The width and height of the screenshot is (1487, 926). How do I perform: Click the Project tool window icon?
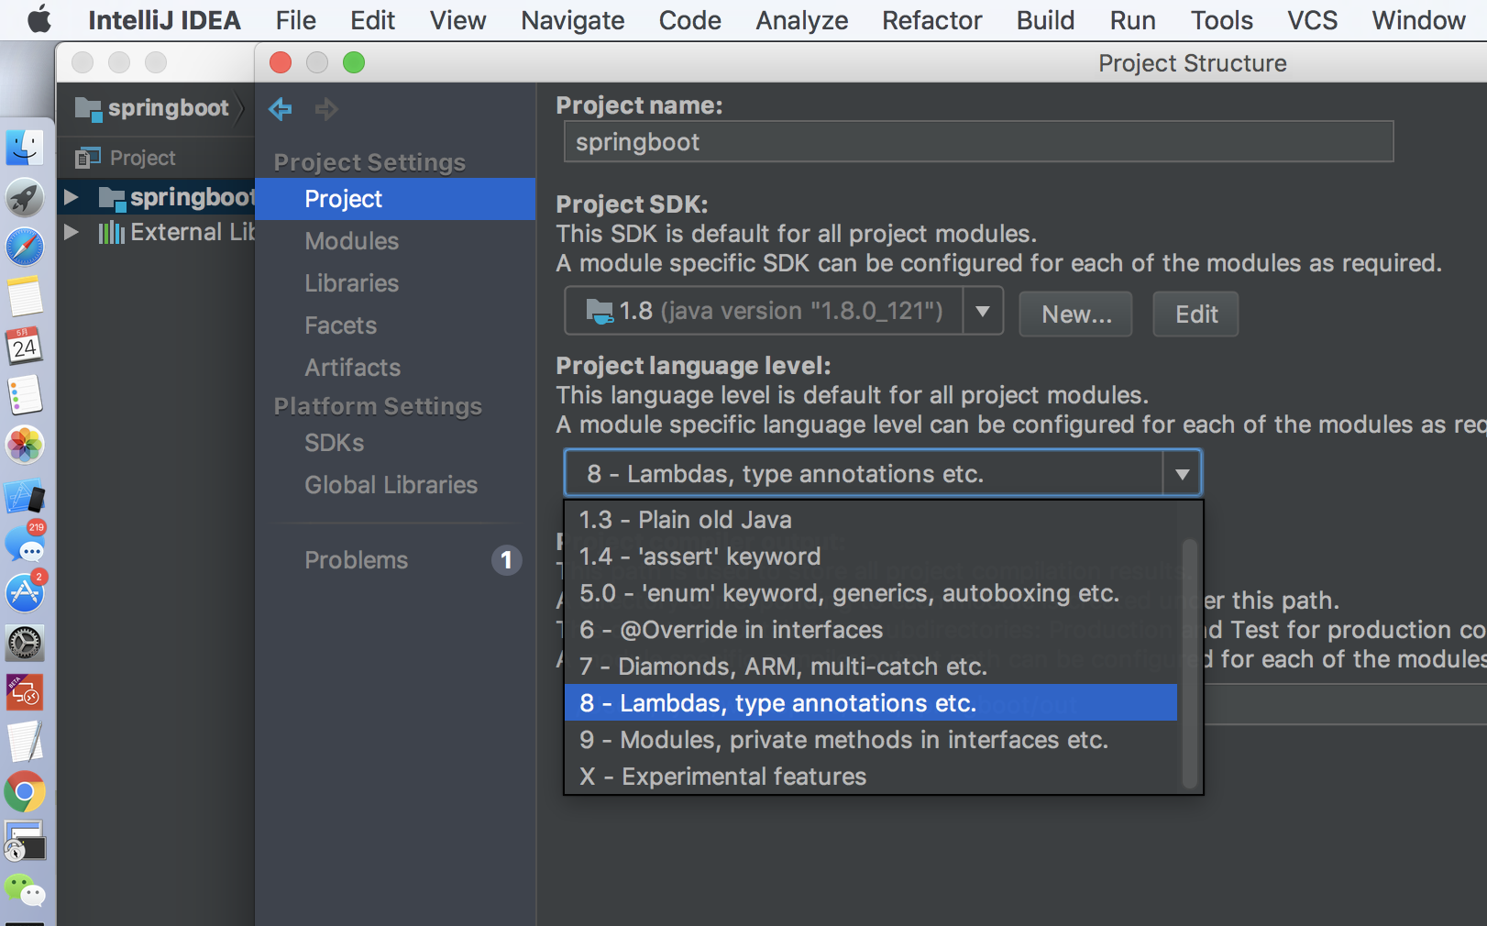[x=88, y=158]
